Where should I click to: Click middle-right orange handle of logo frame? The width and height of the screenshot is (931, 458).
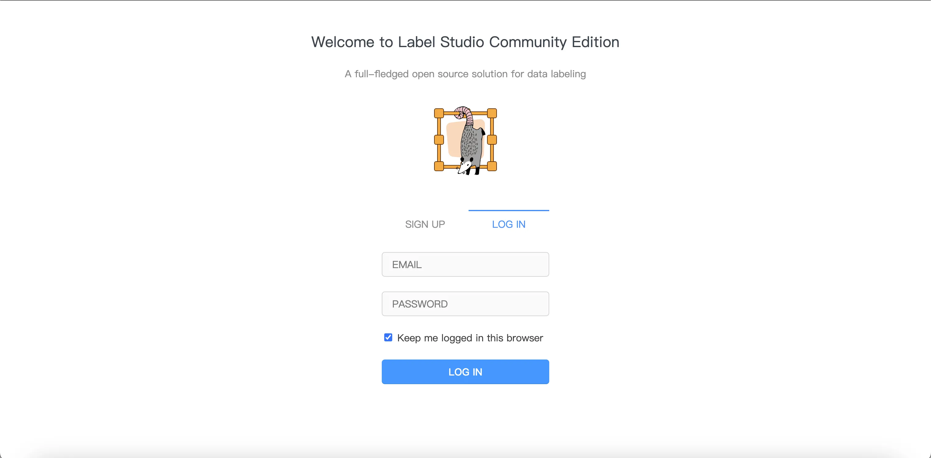[x=492, y=140]
